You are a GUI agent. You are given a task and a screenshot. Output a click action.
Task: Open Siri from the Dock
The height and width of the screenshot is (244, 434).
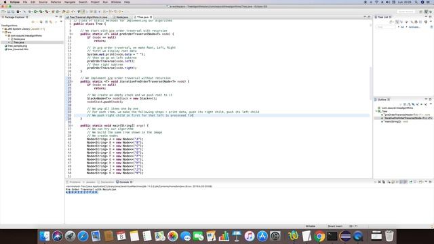(57, 236)
